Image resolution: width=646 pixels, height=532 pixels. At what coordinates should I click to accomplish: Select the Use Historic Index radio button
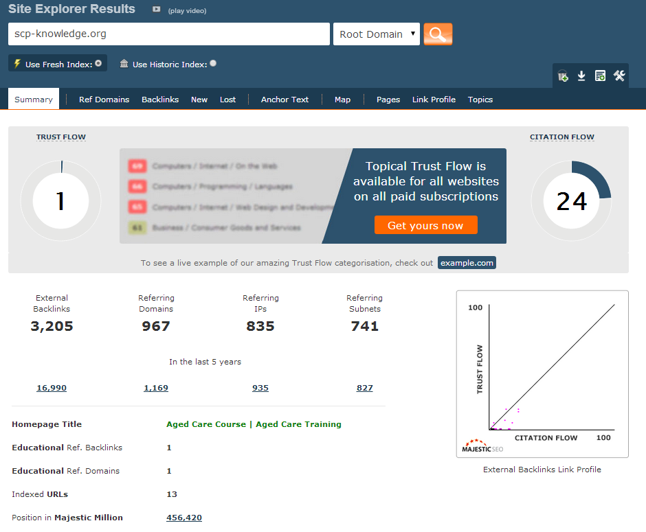[213, 63]
